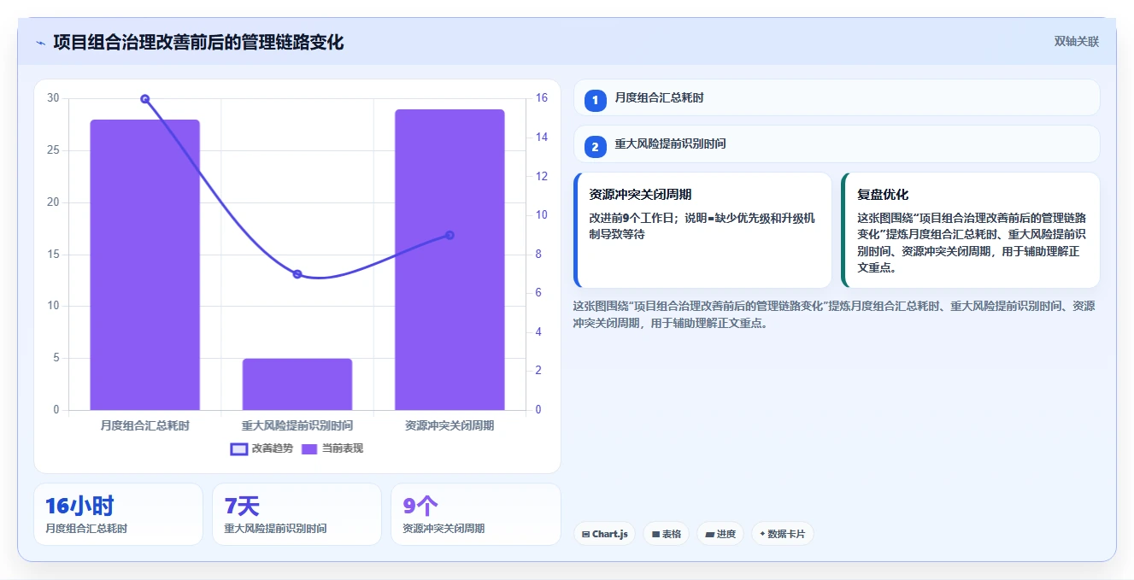
Task: Select the 重大风险提前识别时间 list row
Action: 837,144
